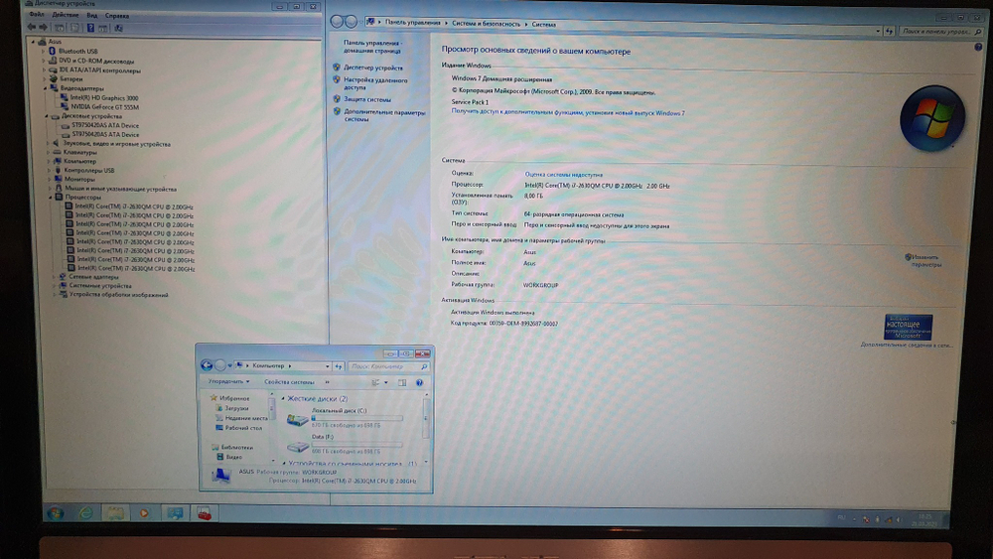The width and height of the screenshot is (993, 559).
Task: Click Scan for hardware changes toolbar icon
Action: (x=118, y=28)
